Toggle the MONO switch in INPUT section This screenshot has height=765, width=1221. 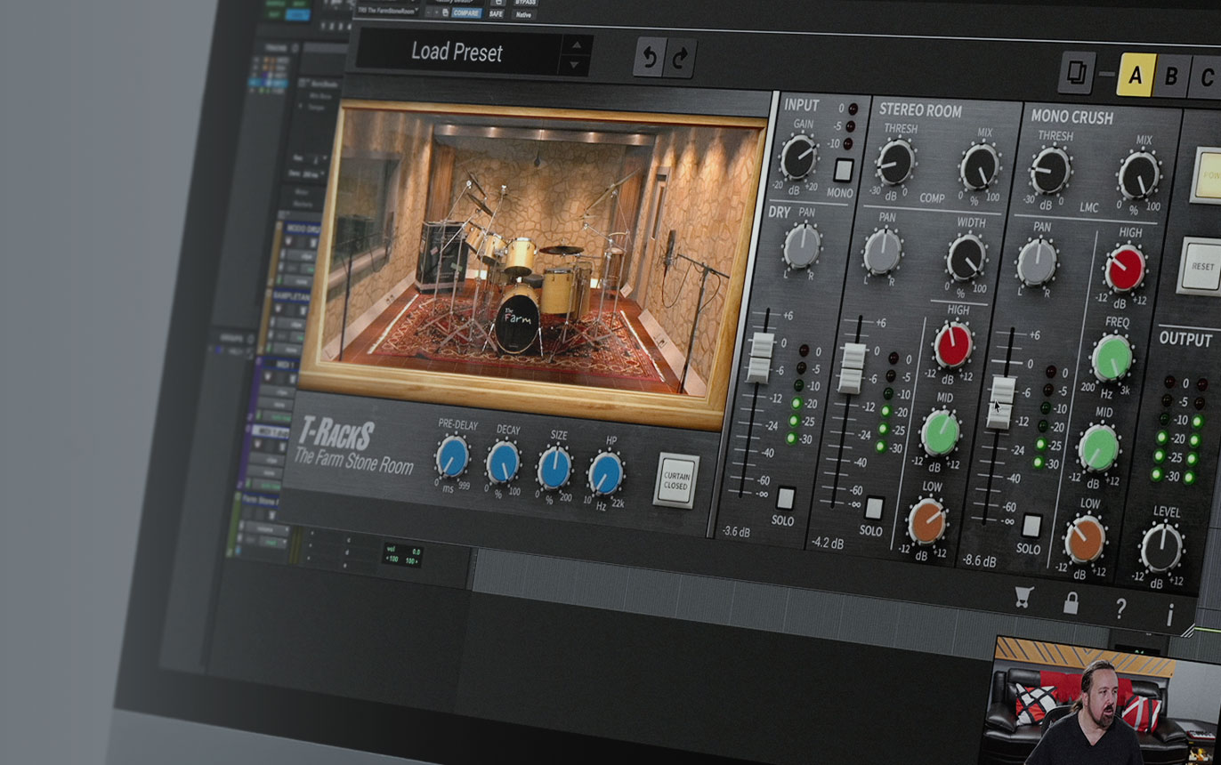point(843,170)
